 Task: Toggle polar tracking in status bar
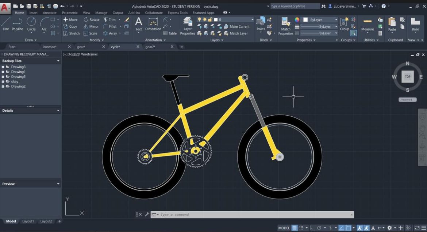click(x=319, y=228)
